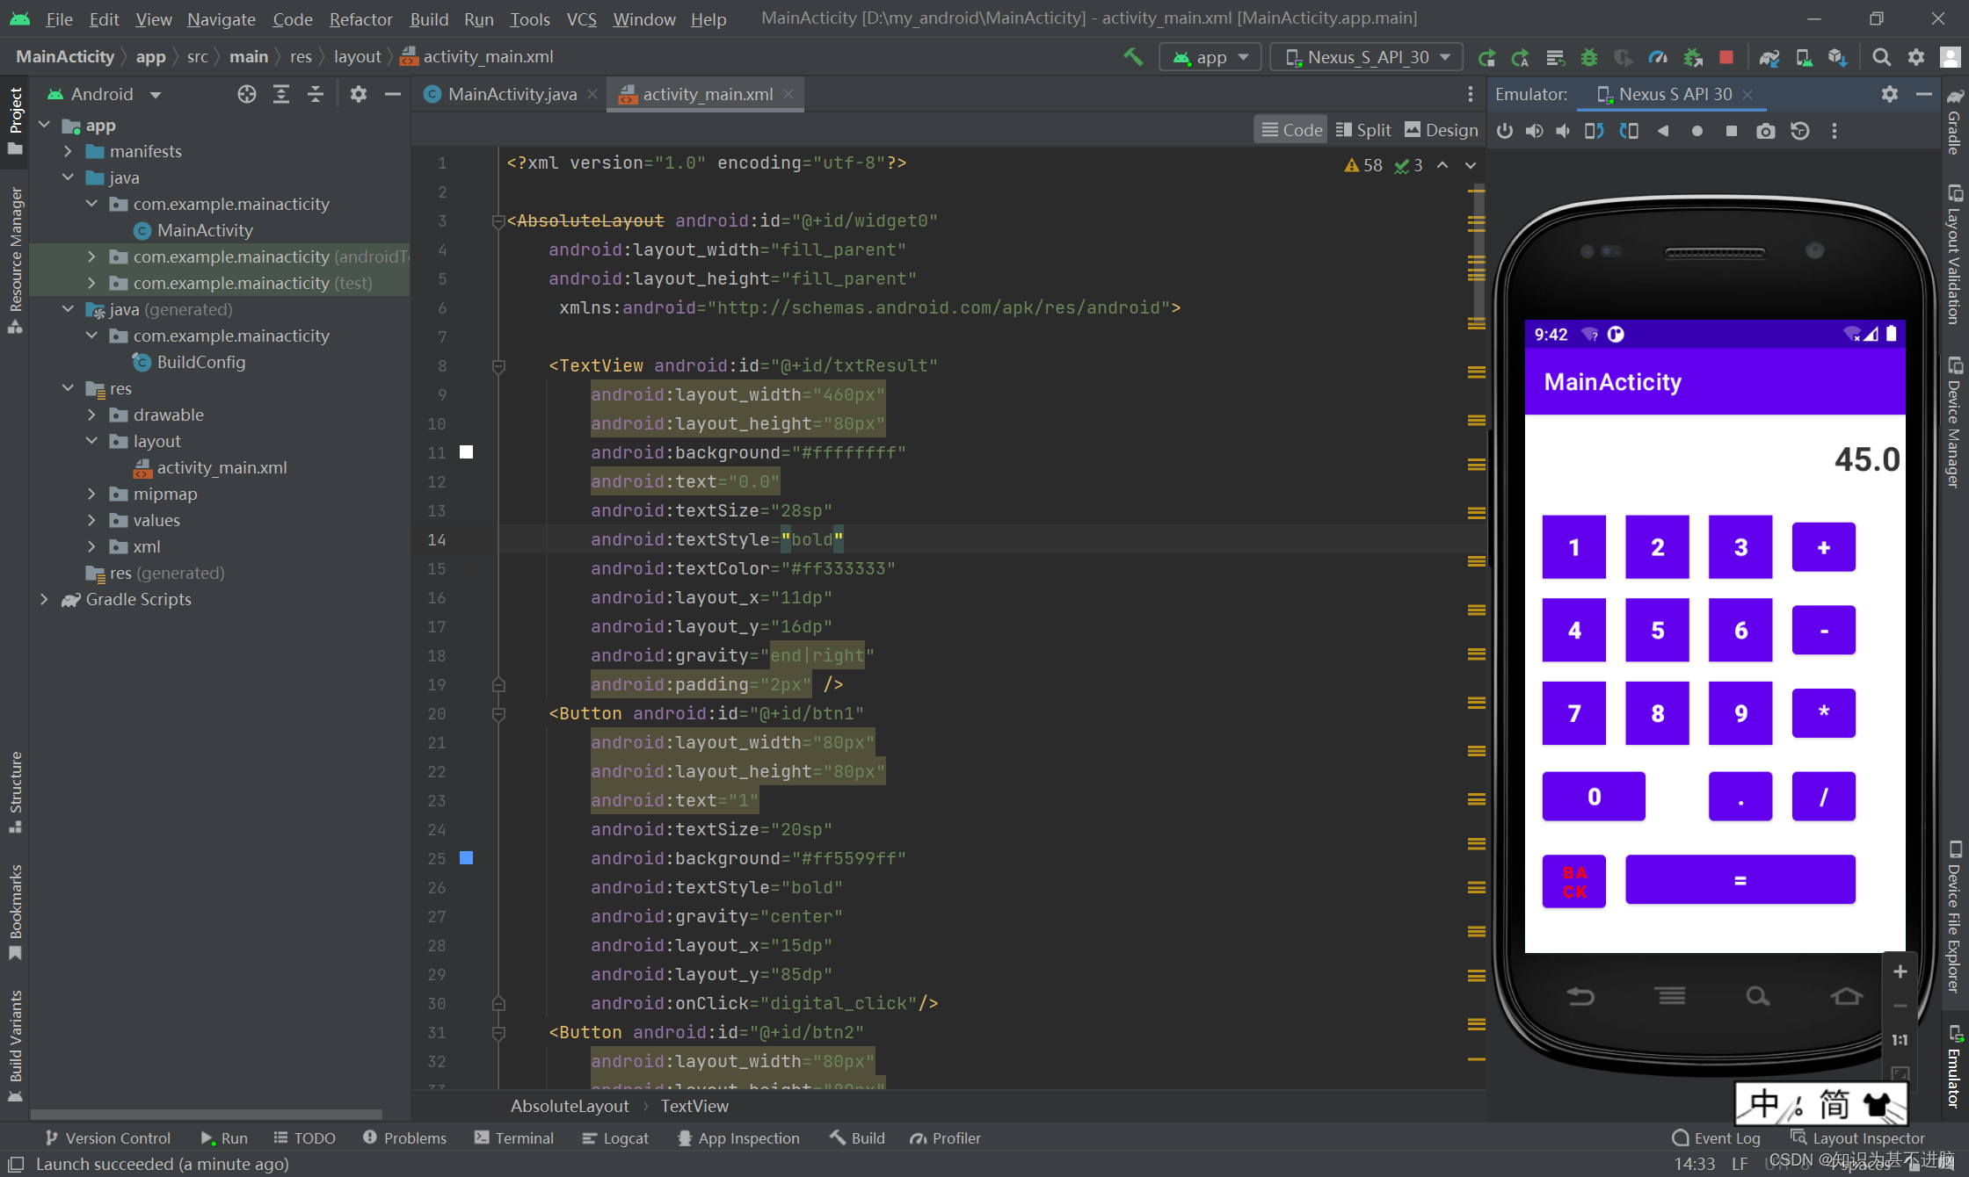Screen dimensions: 1969x1177
Task: Open the Problems tool window
Action: point(404,1137)
